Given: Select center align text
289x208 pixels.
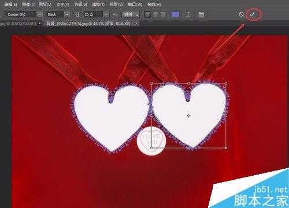Looking at the screenshot, I should tap(155, 14).
